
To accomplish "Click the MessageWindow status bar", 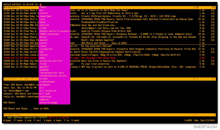I will pos(109,114).
